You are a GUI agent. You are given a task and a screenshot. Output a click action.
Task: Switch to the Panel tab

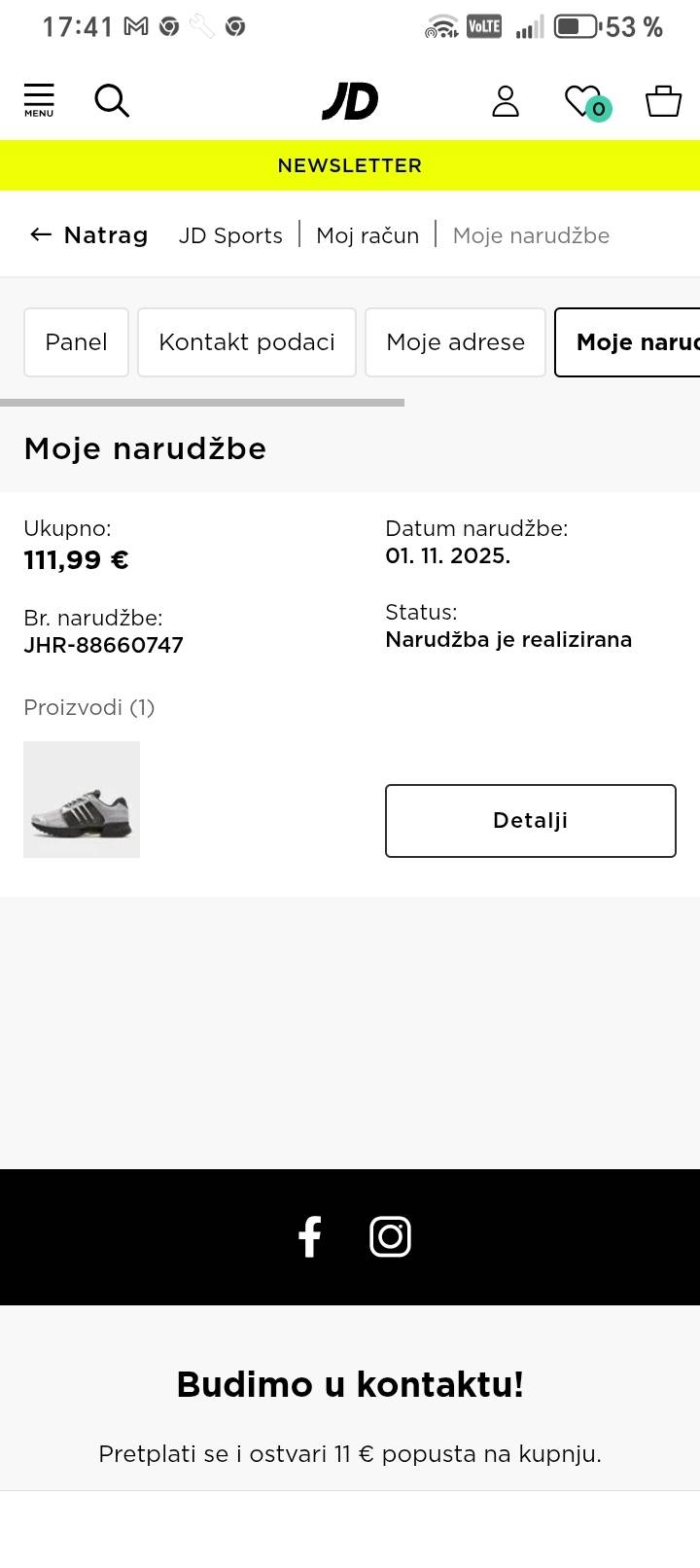[x=76, y=342]
